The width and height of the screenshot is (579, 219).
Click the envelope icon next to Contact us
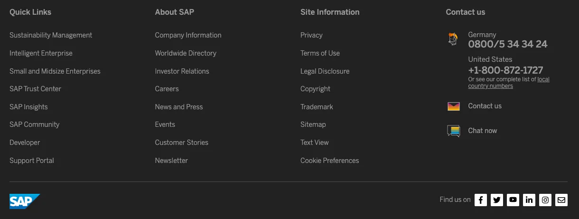(x=454, y=106)
